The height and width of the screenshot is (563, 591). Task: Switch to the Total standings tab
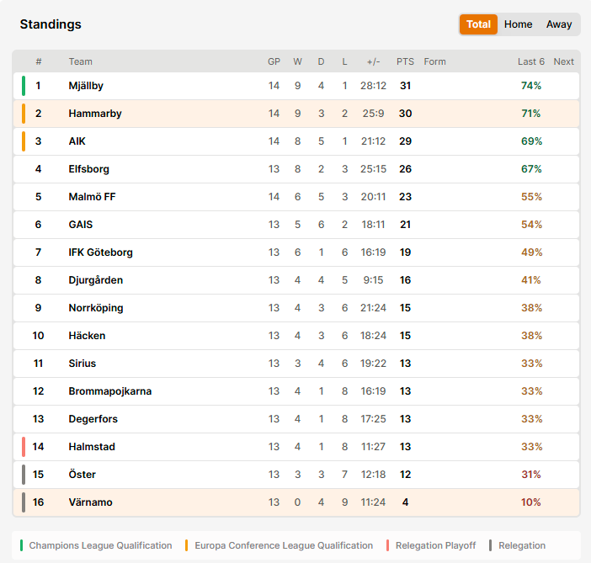pyautogui.click(x=478, y=24)
